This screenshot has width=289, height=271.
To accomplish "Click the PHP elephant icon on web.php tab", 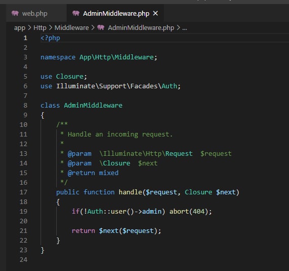I will tap(15, 13).
